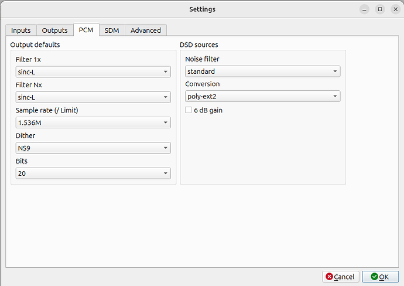Select the PCM tab
The image size is (404, 286).
[86, 30]
